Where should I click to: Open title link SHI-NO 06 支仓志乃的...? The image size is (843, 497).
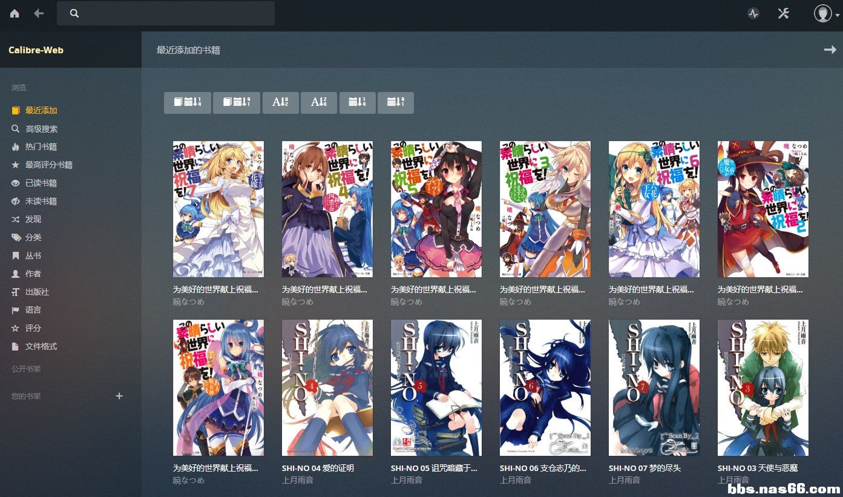[543, 468]
